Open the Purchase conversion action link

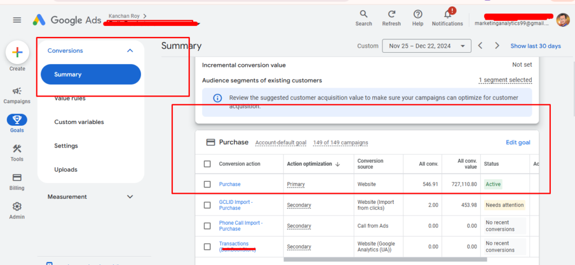[230, 184]
